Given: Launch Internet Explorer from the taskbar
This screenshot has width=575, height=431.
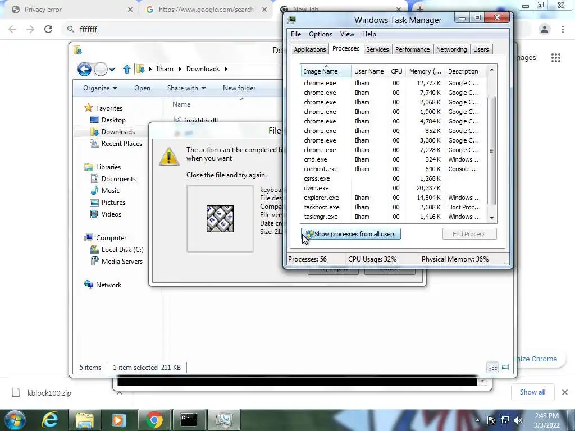Looking at the screenshot, I should click(50, 420).
